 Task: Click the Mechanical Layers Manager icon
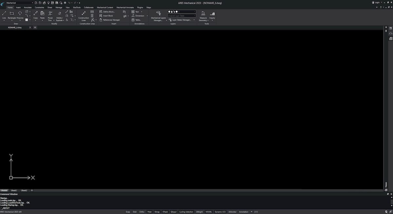(158, 13)
